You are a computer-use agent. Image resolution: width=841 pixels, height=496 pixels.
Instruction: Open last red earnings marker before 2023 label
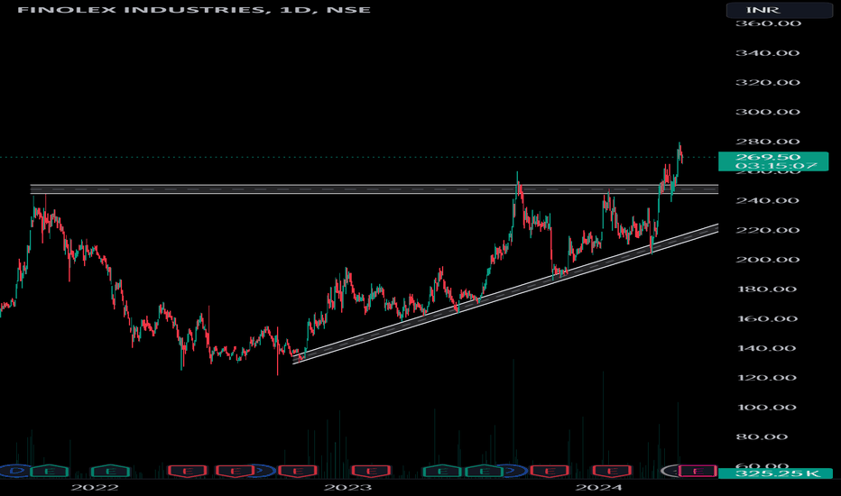click(x=297, y=472)
